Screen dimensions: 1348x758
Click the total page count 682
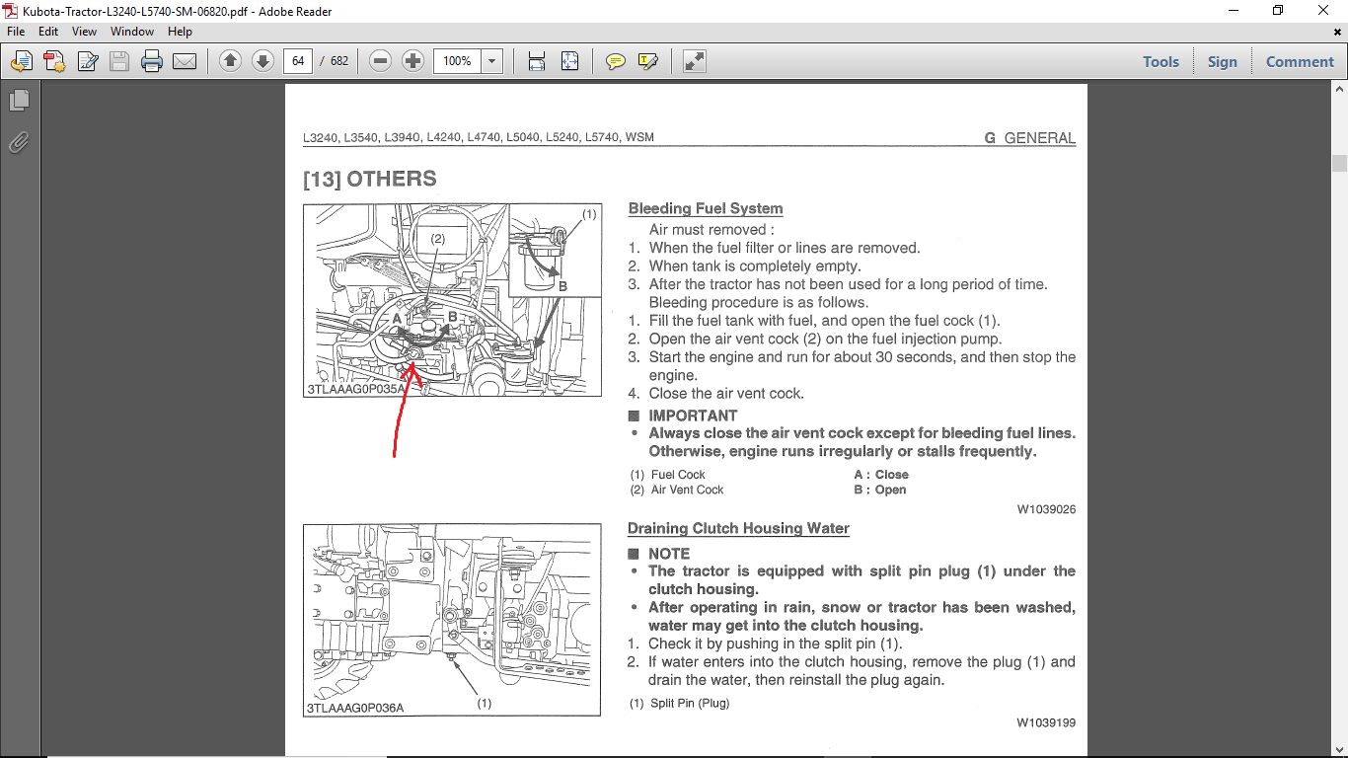(x=339, y=61)
